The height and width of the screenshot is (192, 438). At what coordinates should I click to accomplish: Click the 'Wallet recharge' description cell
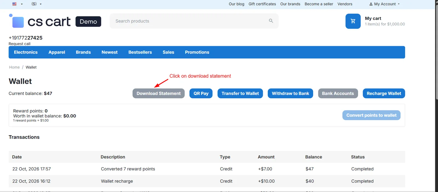point(117,181)
